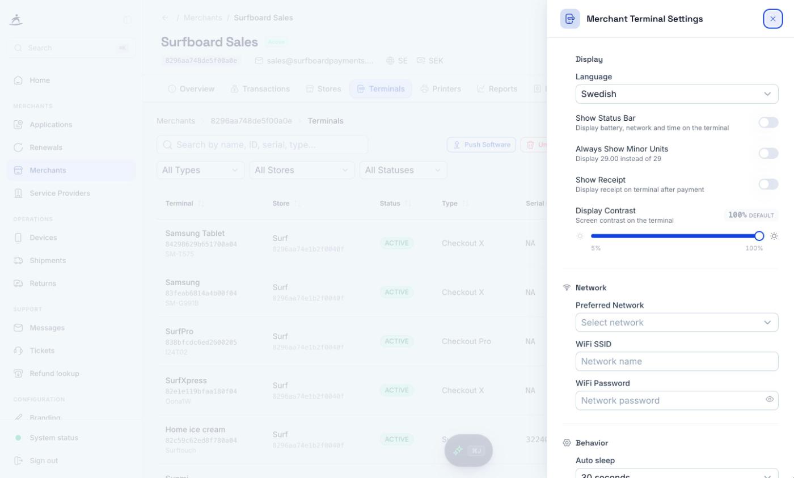Click the Returns sidebar icon

tap(18, 284)
